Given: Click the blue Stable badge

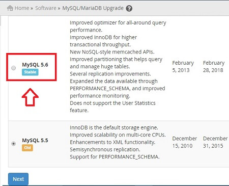Looking at the screenshot, I should click(30, 72).
